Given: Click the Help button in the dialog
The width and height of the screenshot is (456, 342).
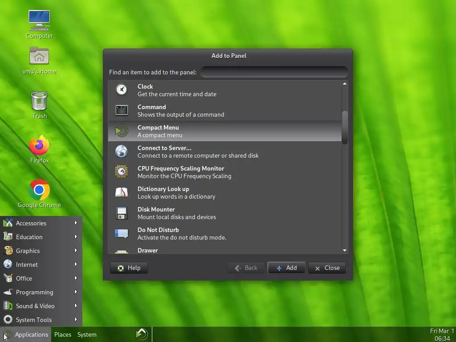Looking at the screenshot, I should click(x=129, y=268).
